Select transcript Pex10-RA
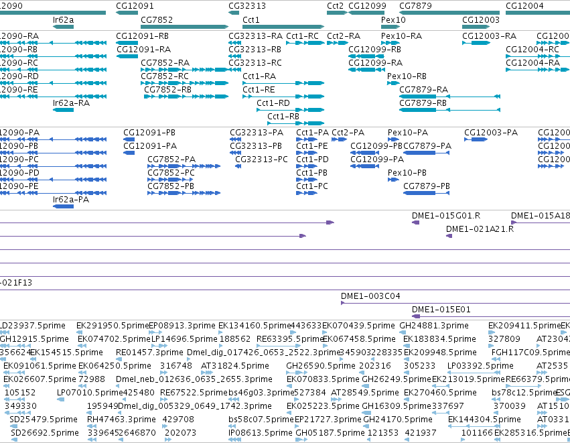The image size is (570, 443). [x=390, y=43]
